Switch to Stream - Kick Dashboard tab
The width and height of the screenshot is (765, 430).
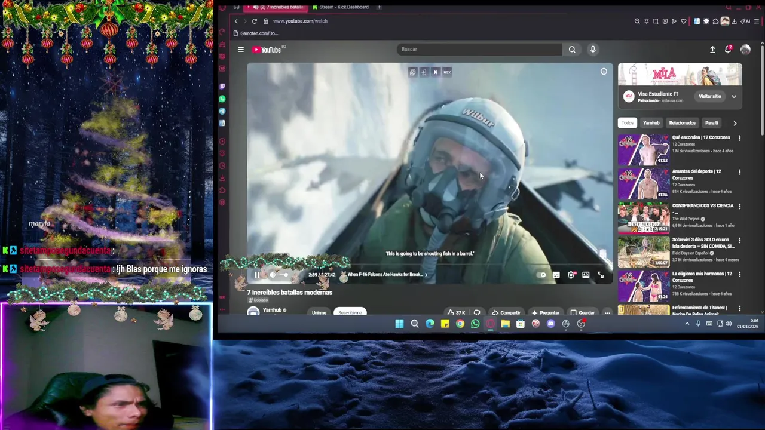(x=341, y=7)
